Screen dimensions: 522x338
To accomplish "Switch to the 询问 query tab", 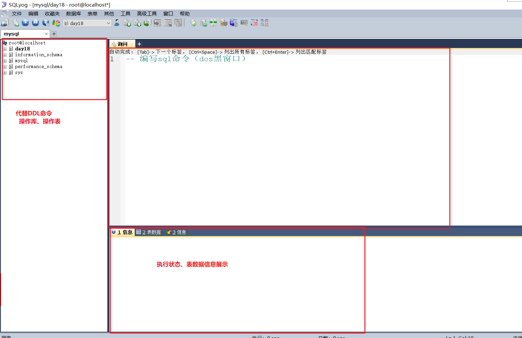I will click(x=122, y=44).
